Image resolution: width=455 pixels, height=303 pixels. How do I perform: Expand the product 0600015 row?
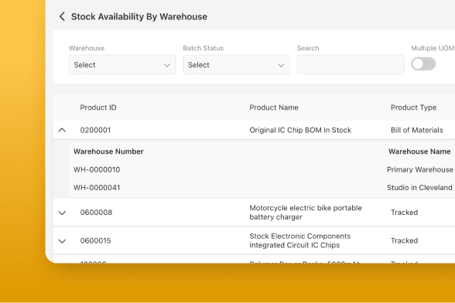pos(62,241)
